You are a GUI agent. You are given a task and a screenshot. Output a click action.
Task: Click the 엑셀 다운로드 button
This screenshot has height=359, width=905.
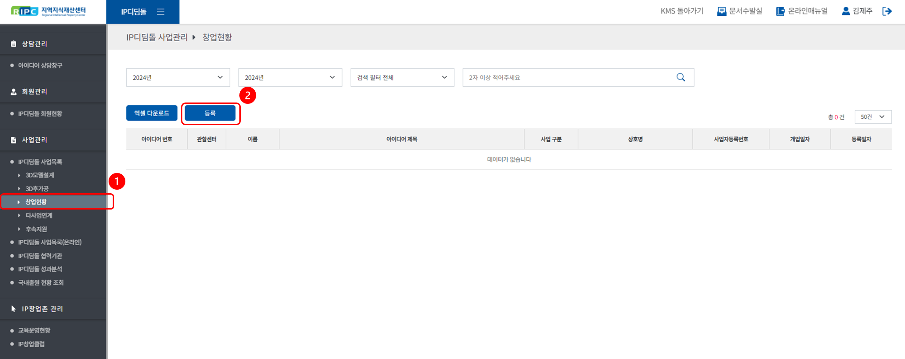point(152,113)
